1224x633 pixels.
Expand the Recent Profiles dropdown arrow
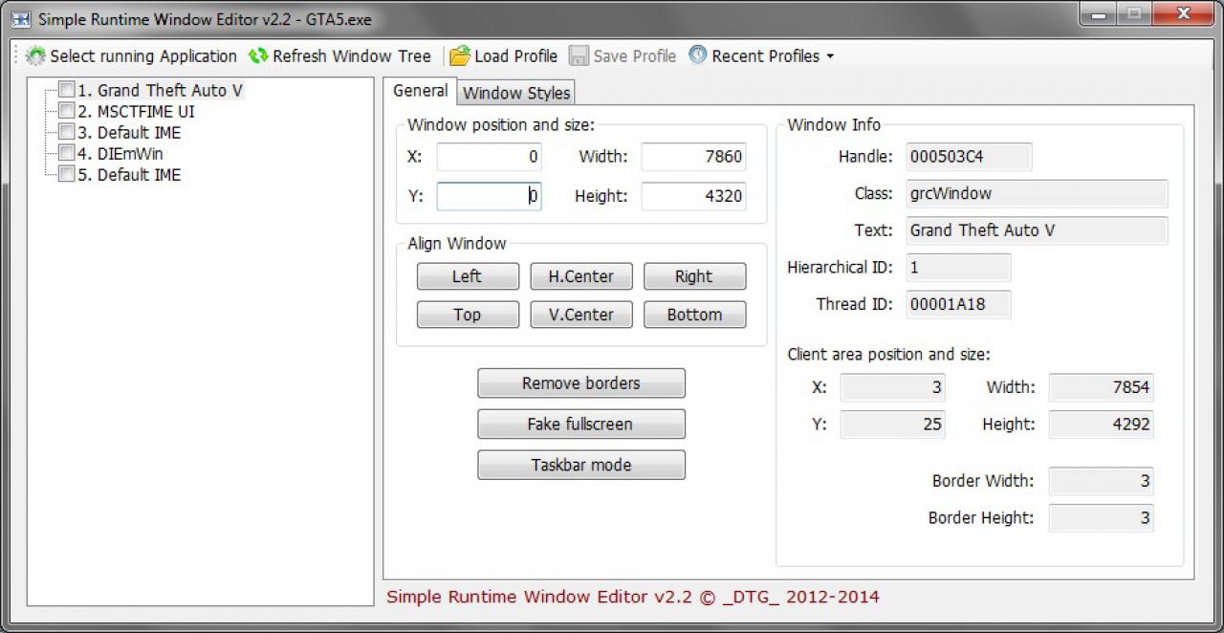pyautogui.click(x=830, y=56)
